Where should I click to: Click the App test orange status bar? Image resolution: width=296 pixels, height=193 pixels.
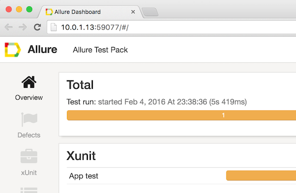[x=261, y=175]
